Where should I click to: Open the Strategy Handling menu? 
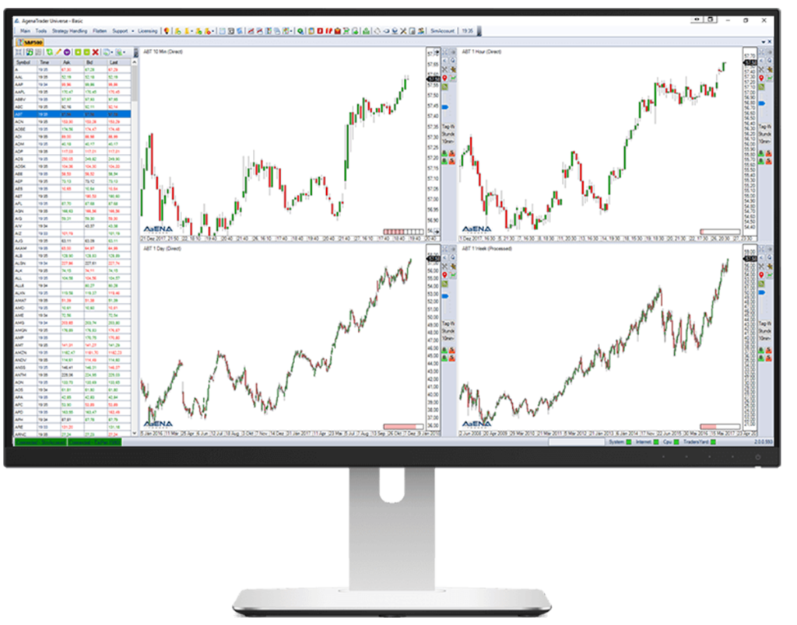tap(69, 31)
